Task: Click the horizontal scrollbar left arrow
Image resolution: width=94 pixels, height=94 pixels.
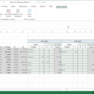Action: click(x=66, y=90)
